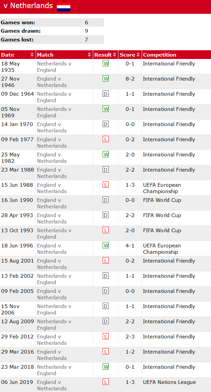Click the W result icon for 18 May 1935
Image resolution: width=211 pixels, height=392 pixels.
[x=106, y=64]
